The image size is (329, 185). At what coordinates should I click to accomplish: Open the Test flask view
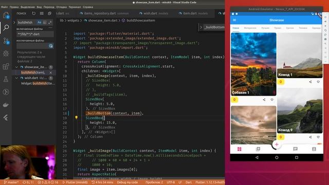[6, 79]
